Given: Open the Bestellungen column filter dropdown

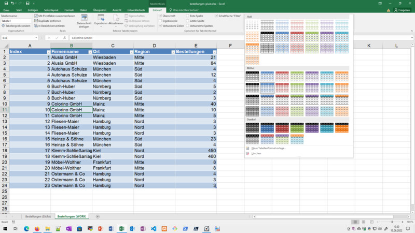Looking at the screenshot, I should [214, 52].
